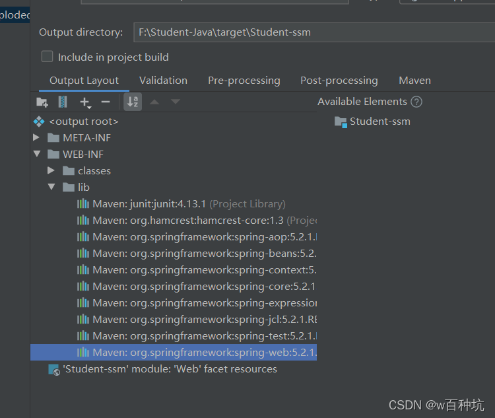The height and width of the screenshot is (418, 495).
Task: Select the junit:junit:4.13.1 library entry
Action: [189, 204]
